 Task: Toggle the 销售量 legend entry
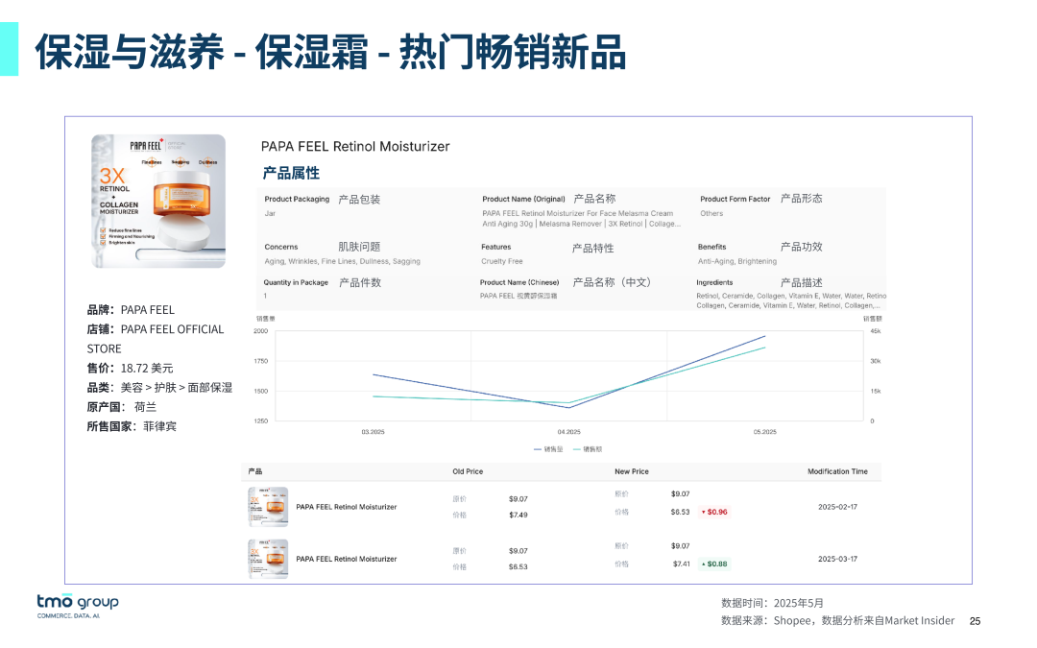pos(548,449)
